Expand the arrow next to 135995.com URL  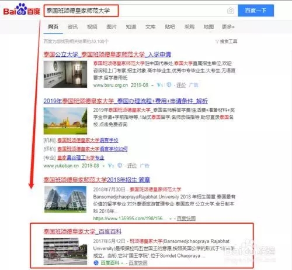click(171, 219)
